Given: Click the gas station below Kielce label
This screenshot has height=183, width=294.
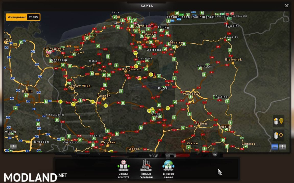Looking at the screenshot, I should click(188, 147).
